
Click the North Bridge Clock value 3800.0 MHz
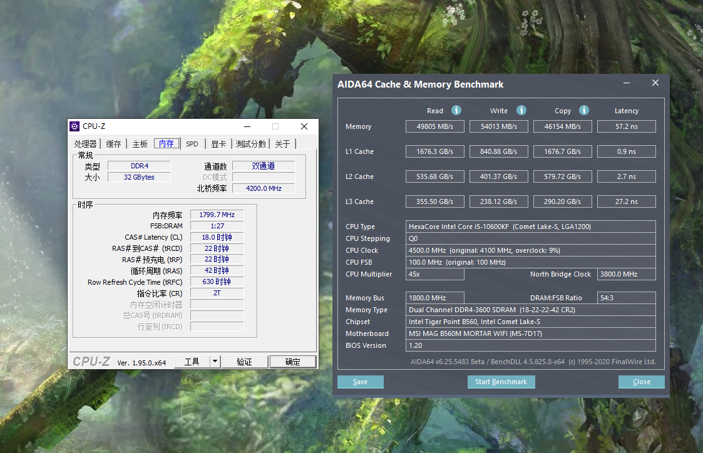pyautogui.click(x=627, y=274)
